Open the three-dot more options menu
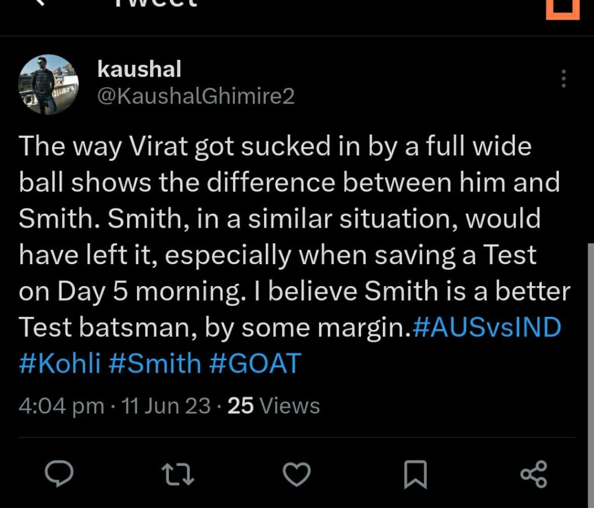The width and height of the screenshot is (594, 508). (x=563, y=79)
